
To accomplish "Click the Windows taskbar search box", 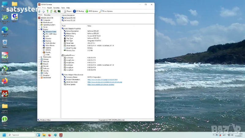I will (x=21, y=135).
